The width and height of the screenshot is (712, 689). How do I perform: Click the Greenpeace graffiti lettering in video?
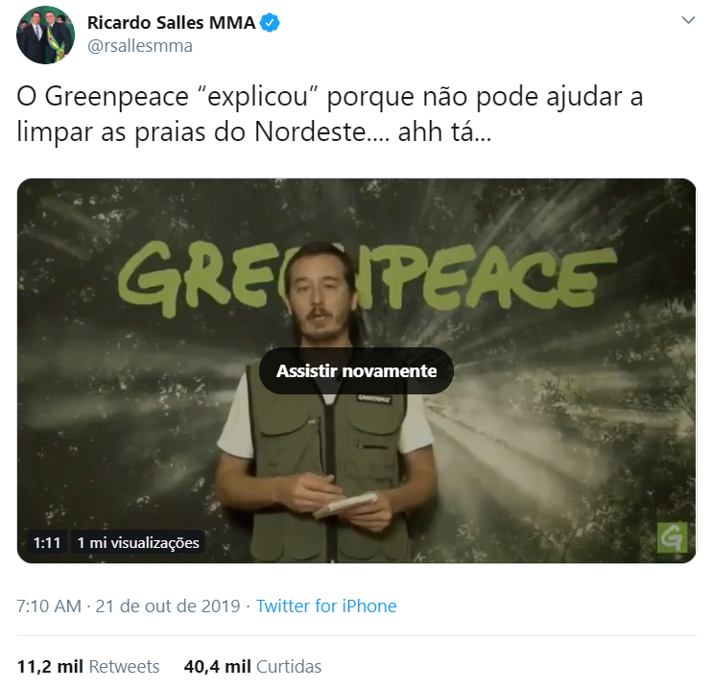[x=367, y=277]
